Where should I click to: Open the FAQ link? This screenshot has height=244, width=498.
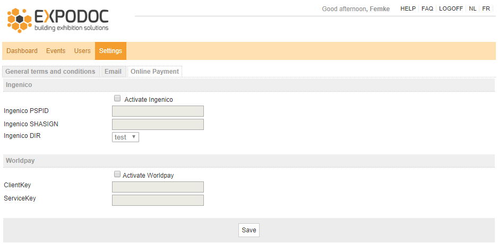click(427, 8)
